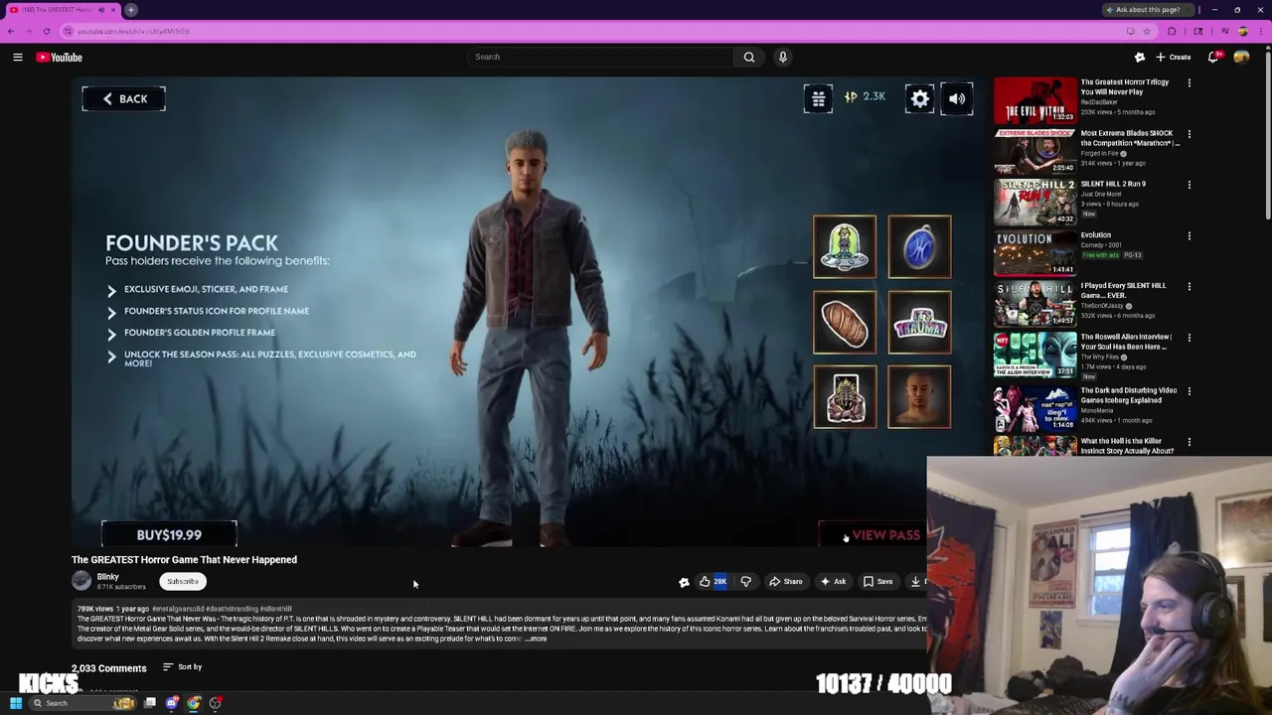This screenshot has height=715, width=1272.
Task: Open options menu for Roswell Alien Interview video
Action: [x=1189, y=338]
